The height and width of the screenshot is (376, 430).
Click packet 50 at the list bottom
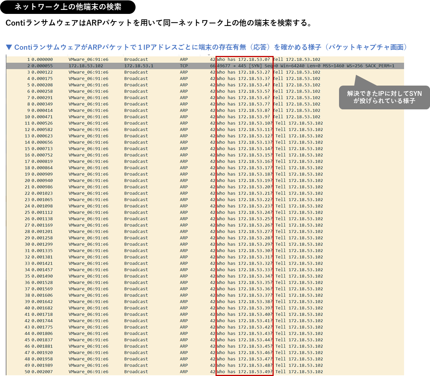point(110,371)
